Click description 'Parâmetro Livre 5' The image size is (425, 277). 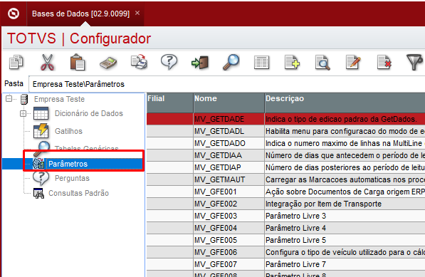pyautogui.click(x=295, y=240)
